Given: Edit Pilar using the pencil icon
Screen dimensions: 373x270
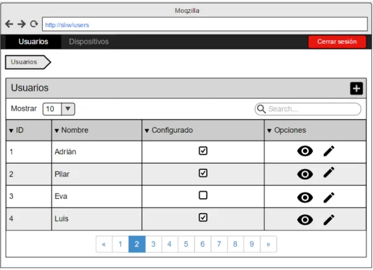Looking at the screenshot, I should [329, 172].
